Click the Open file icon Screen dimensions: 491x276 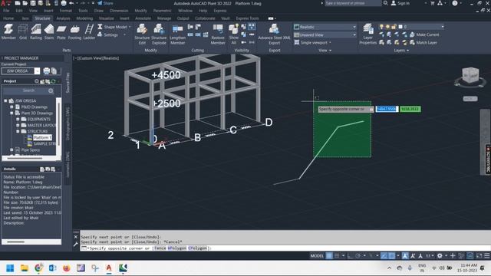tap(25, 3)
